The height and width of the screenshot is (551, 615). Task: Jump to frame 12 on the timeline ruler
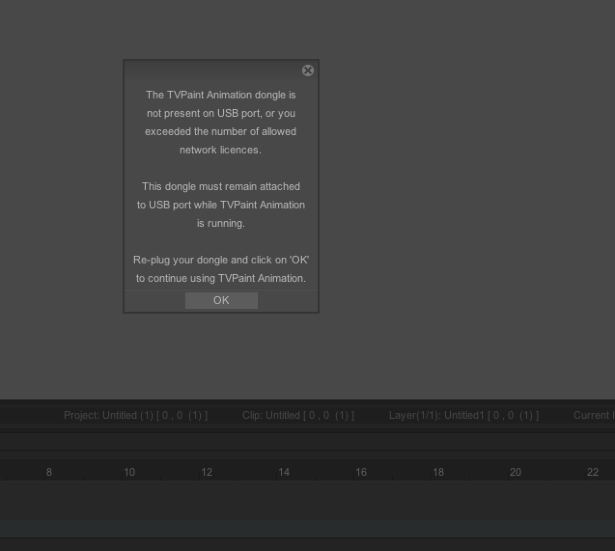207,472
